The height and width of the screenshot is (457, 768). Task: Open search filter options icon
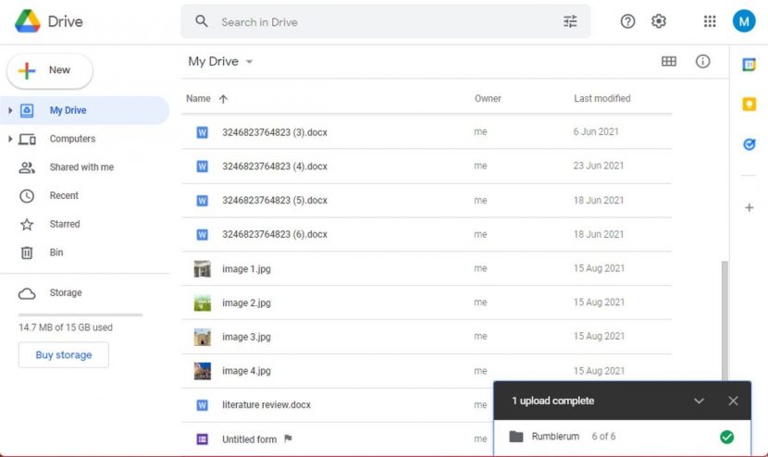(x=570, y=21)
